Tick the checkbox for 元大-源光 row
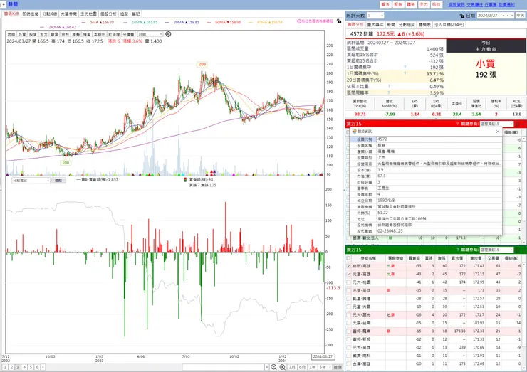This screenshot has width=527, height=372. click(348, 315)
